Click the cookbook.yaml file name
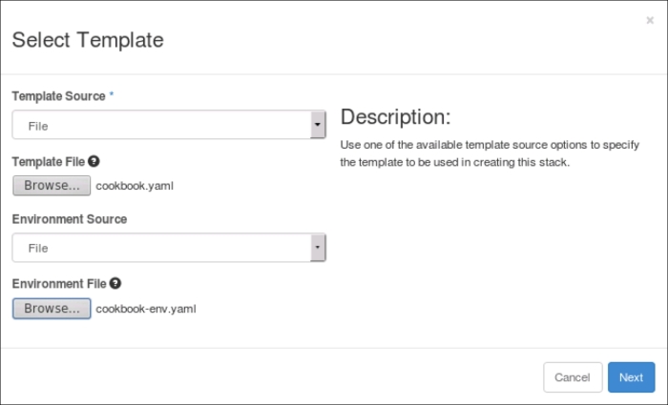This screenshot has height=405, width=668. coord(135,186)
